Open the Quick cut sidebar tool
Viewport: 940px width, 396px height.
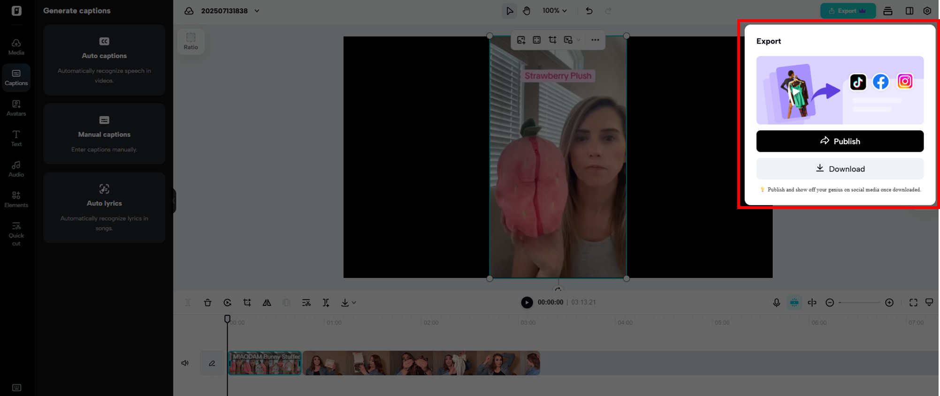[x=16, y=233]
